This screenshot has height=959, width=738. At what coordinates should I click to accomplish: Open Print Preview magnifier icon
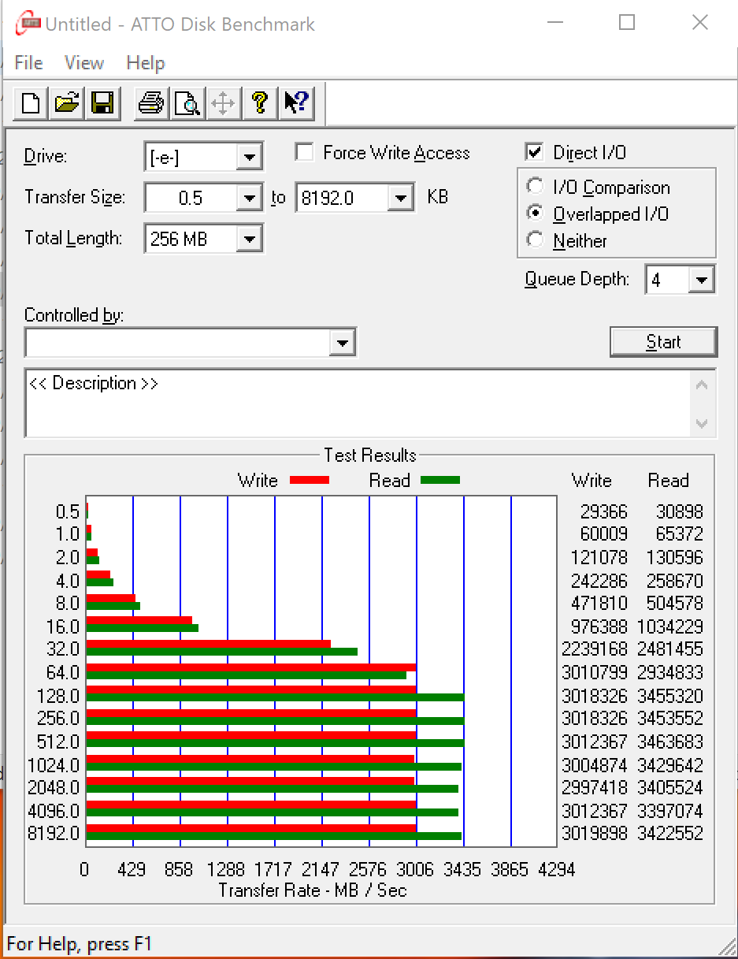[x=187, y=103]
